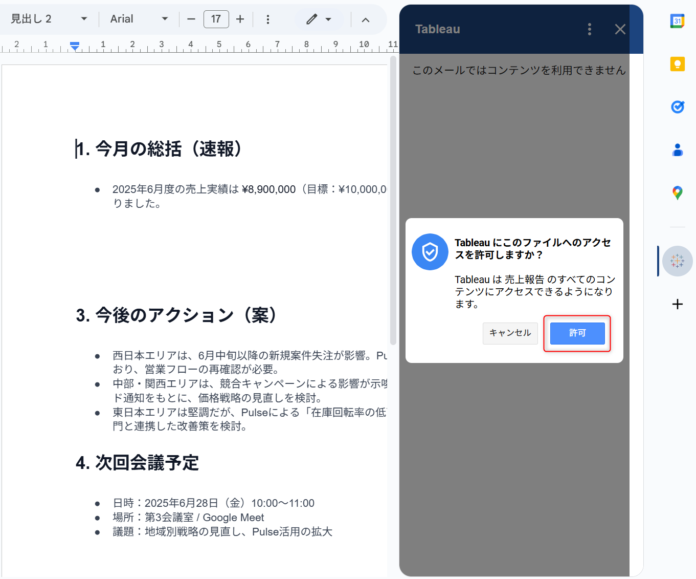Image resolution: width=696 pixels, height=579 pixels.
Task: Click the キャンセル button in dialog
Action: (x=510, y=333)
